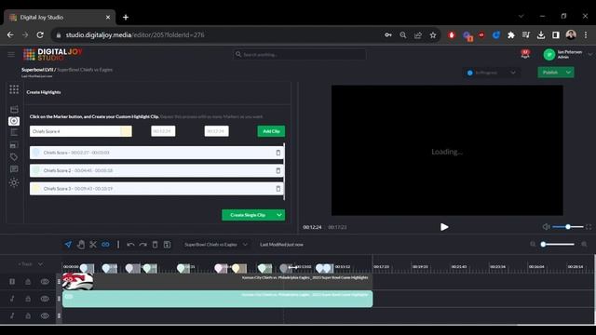
Task: Remove the first Chiefs Score clip row
Action: 278,153
